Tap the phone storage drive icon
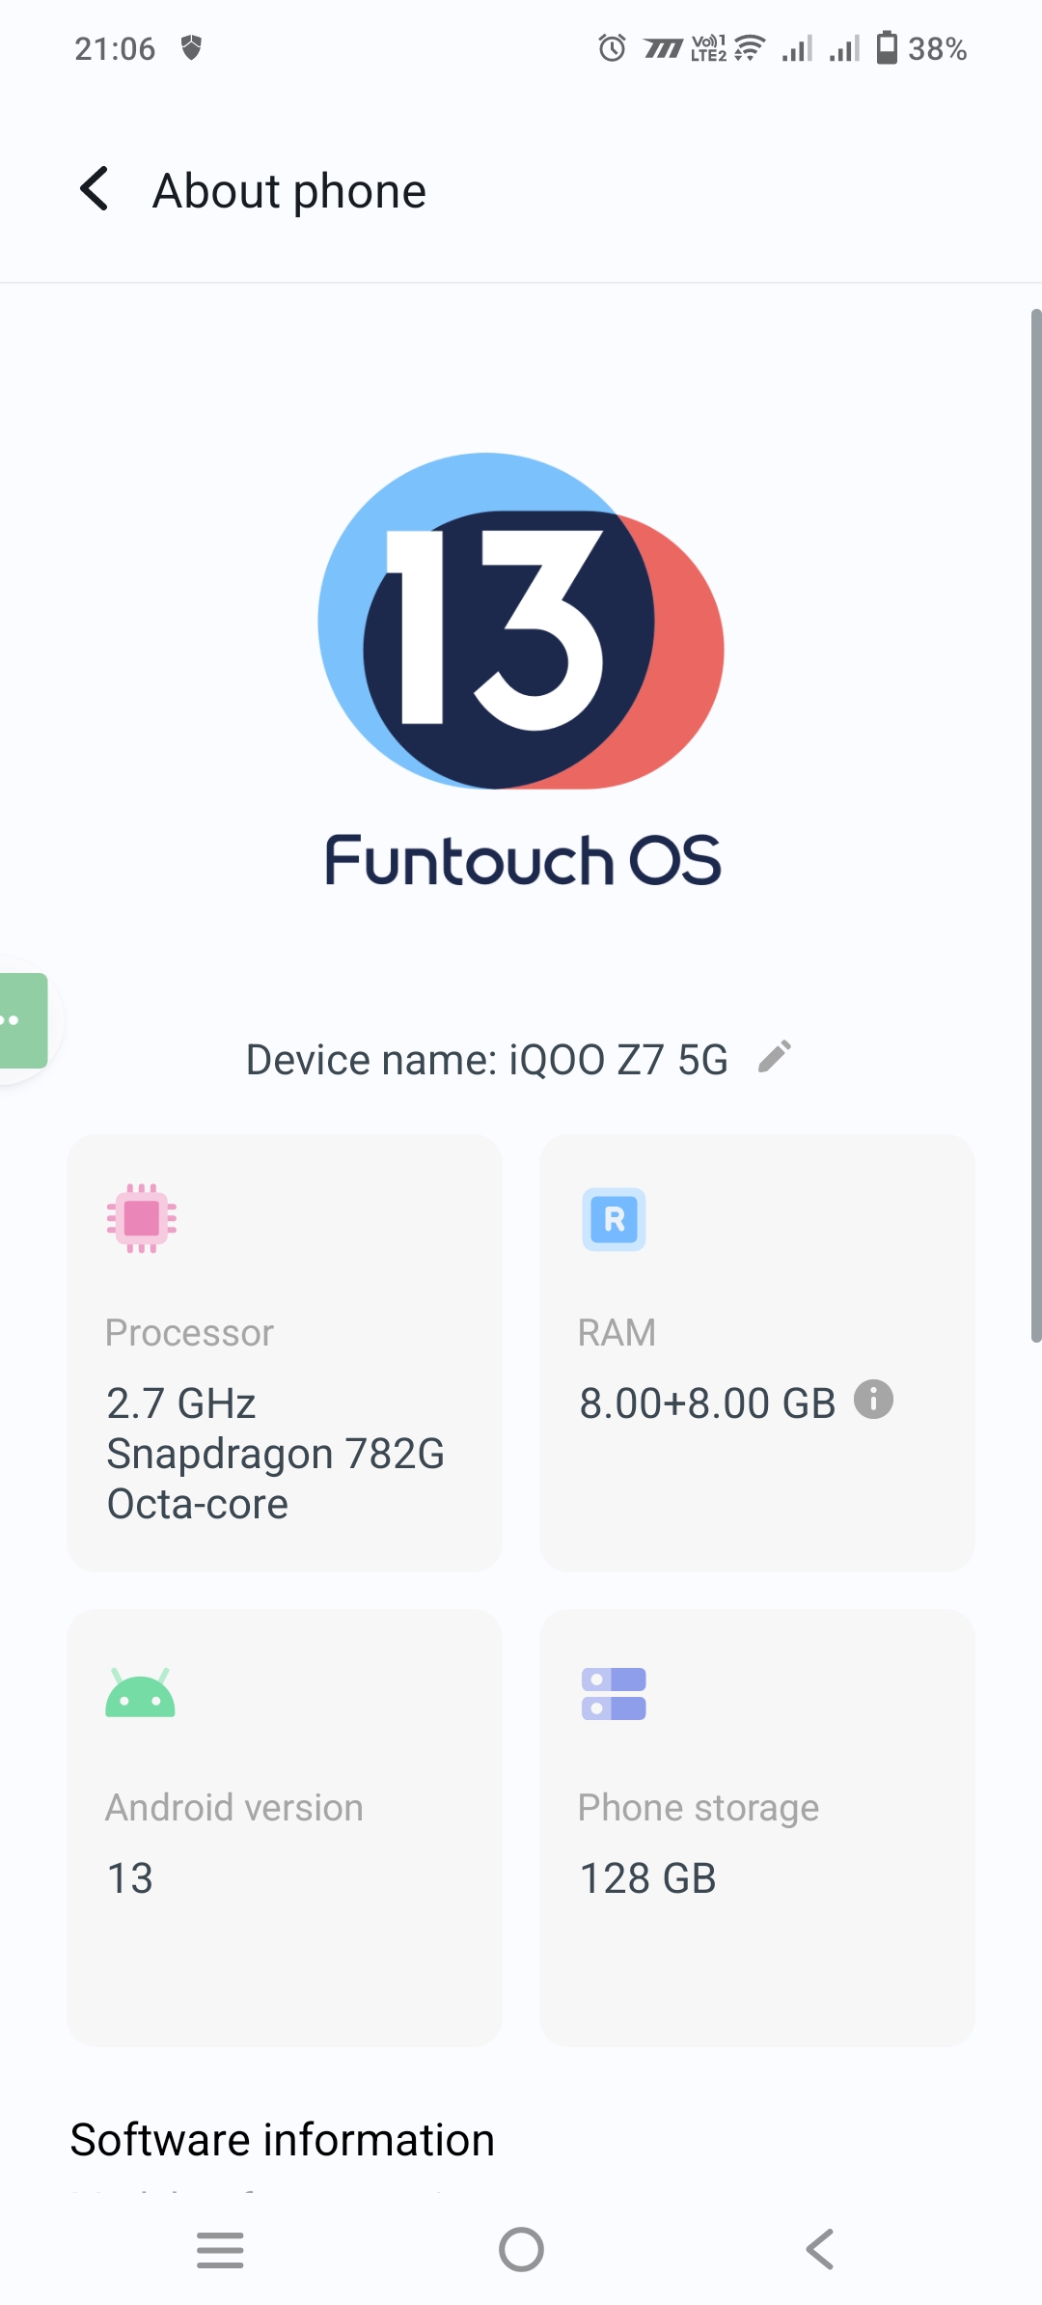 pyautogui.click(x=614, y=1694)
